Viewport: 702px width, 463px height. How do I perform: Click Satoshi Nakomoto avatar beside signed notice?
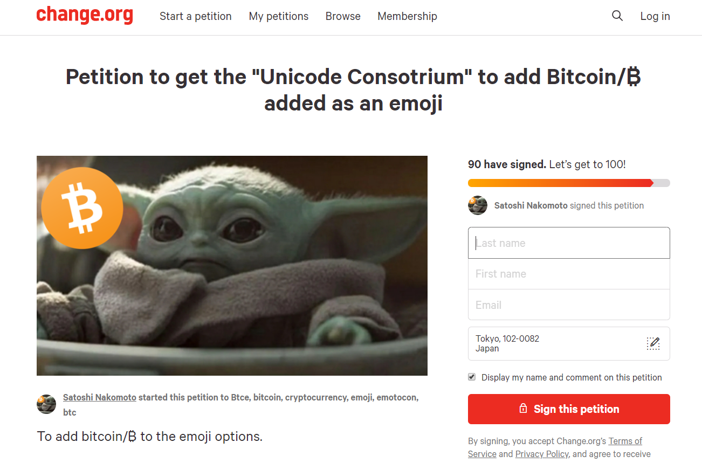click(x=478, y=205)
